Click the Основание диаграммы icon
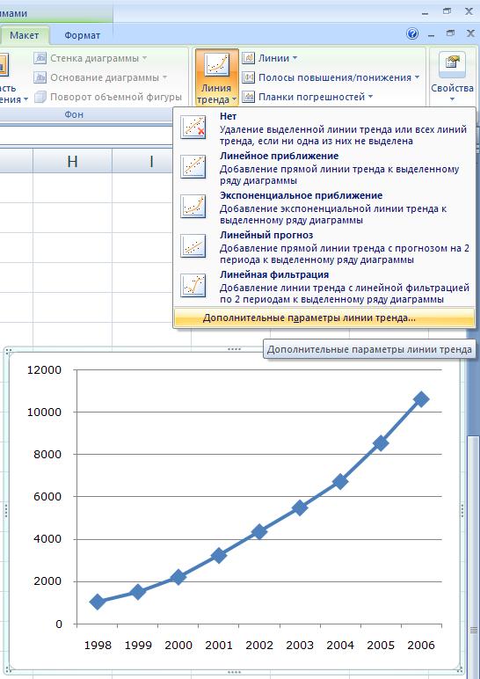Image resolution: width=480 pixels, height=679 pixels. [x=40, y=77]
